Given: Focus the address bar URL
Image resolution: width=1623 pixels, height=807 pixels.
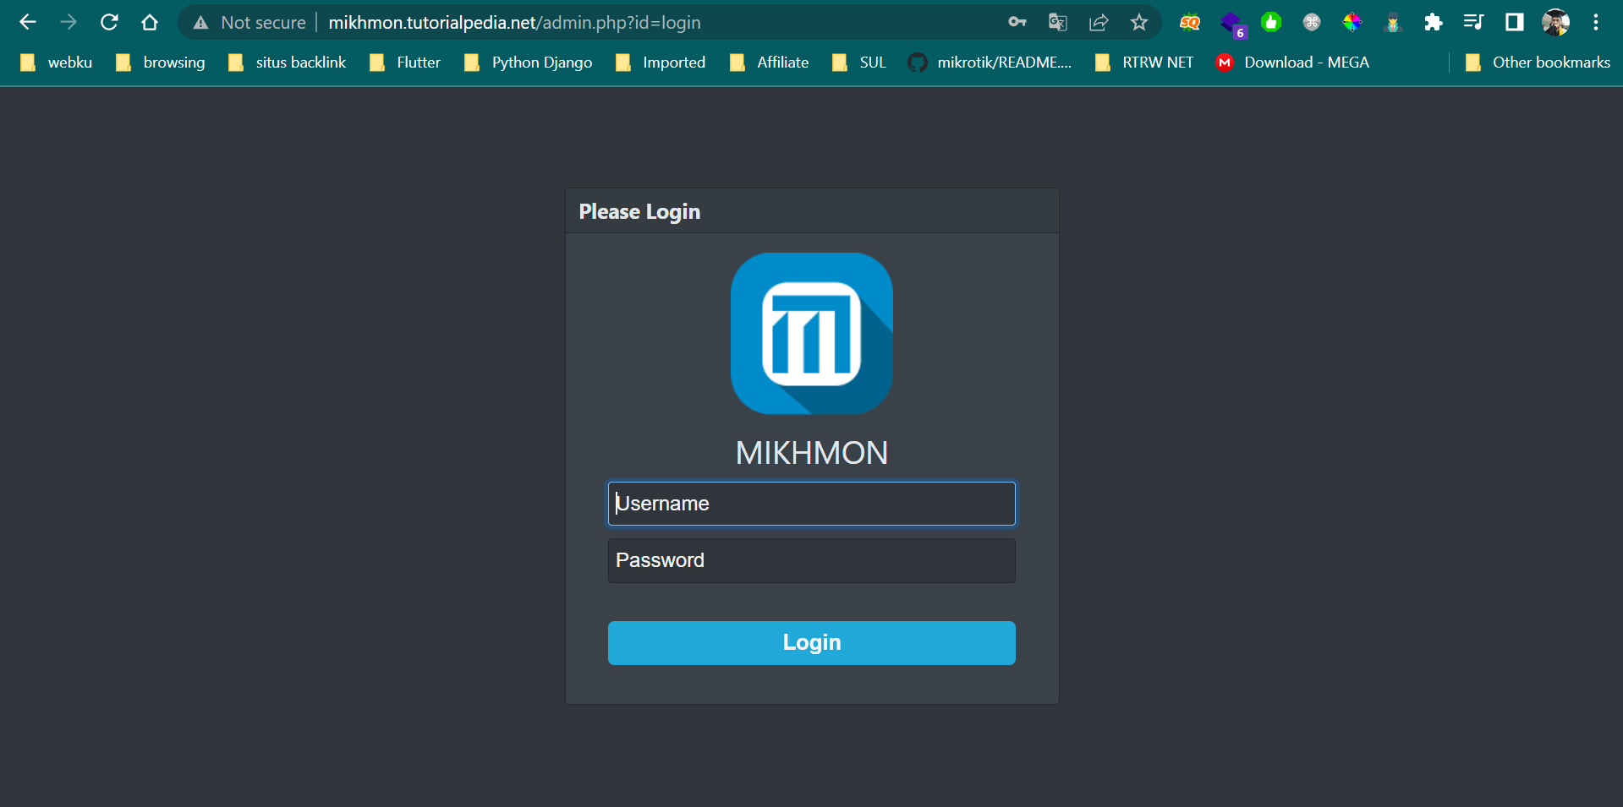Looking at the screenshot, I should tap(514, 23).
